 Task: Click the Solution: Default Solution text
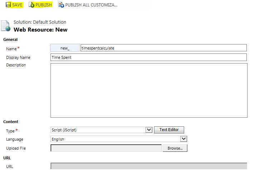[x=40, y=22]
